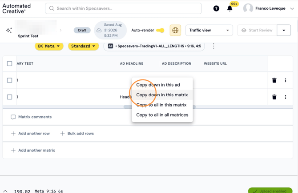Click the Sprint Test campaign name
This screenshot has height=193, width=298.
[x=28, y=36]
